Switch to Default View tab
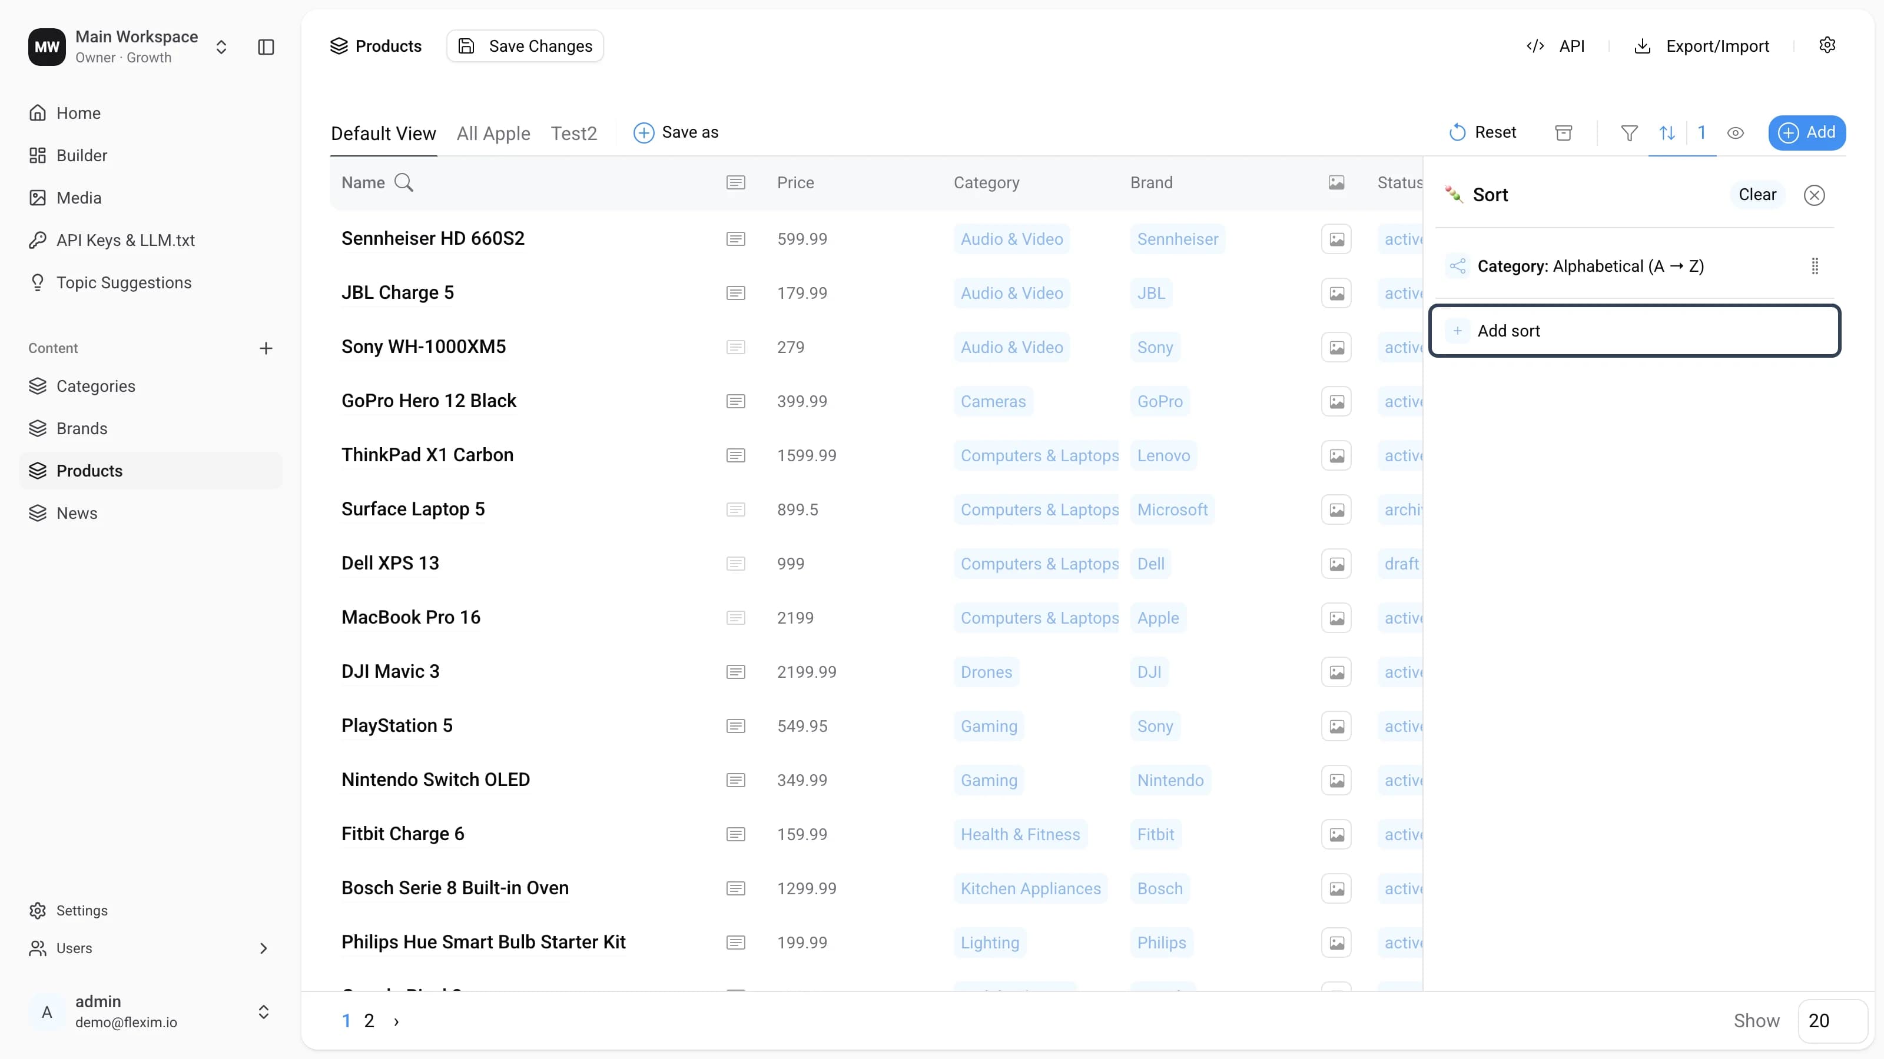Viewport: 1884px width, 1059px height. click(x=383, y=134)
